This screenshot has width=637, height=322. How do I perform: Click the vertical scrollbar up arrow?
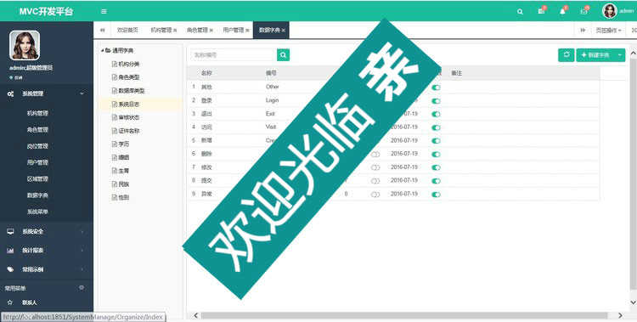pyautogui.click(x=633, y=53)
